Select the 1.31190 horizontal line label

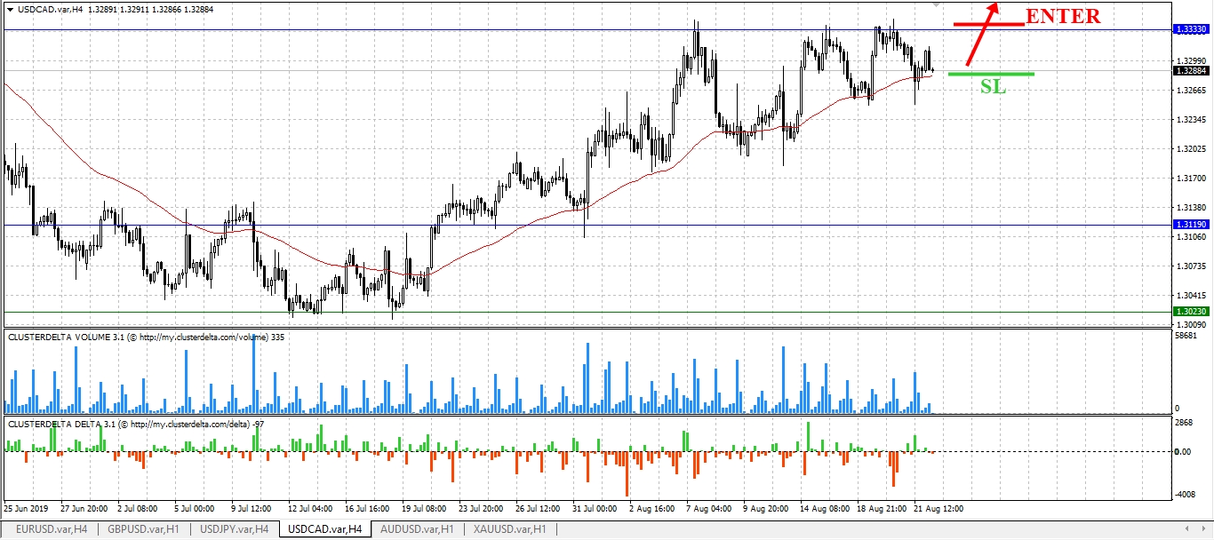click(1191, 225)
